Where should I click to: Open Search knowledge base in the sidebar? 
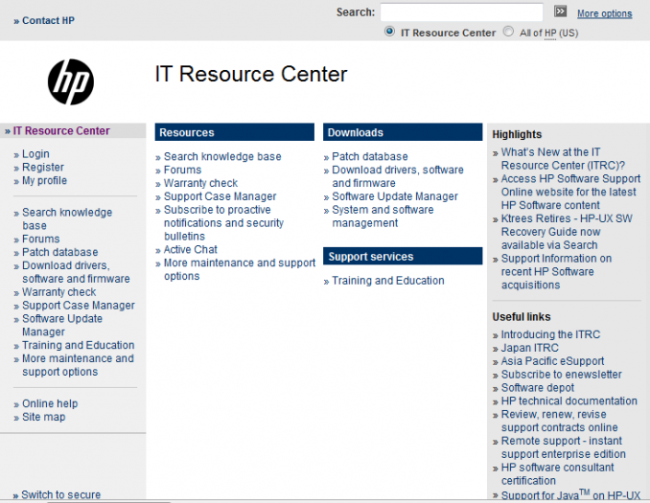pos(67,218)
